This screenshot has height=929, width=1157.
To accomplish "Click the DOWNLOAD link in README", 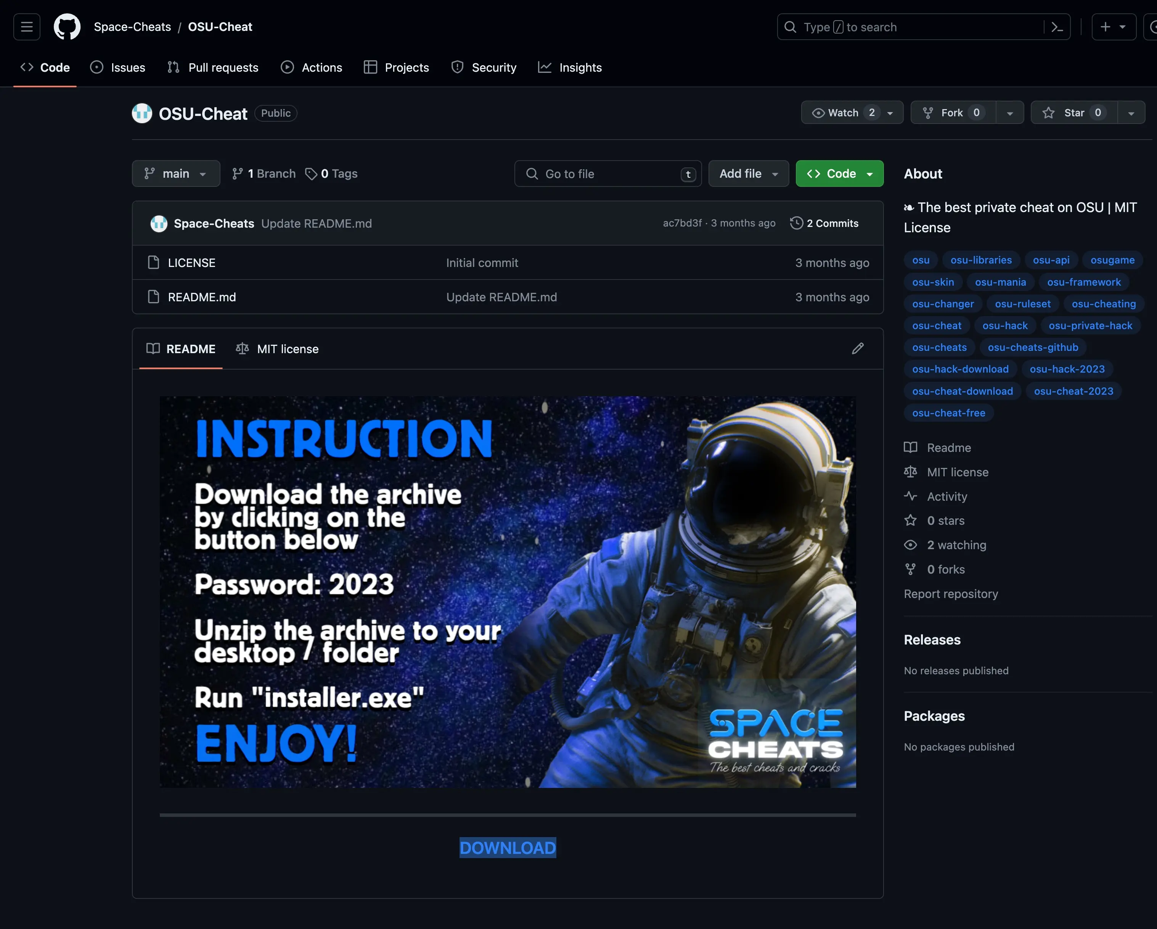I will tap(507, 847).
